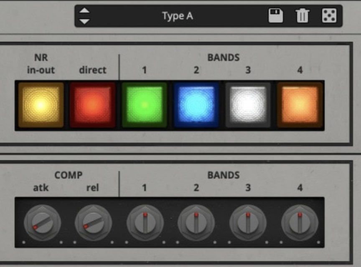Viewport: 361px width, 267px height.
Task: Toggle the green band 1 button
Action: click(144, 105)
